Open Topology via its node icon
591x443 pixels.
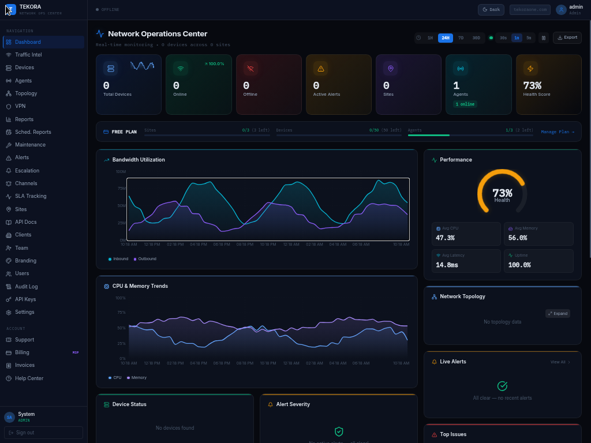9,93
